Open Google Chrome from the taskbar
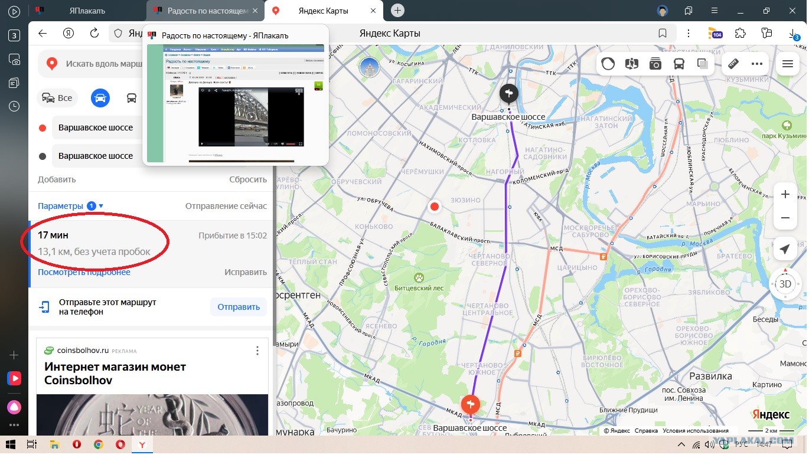Screen dimensions: 809x458 pos(98,444)
